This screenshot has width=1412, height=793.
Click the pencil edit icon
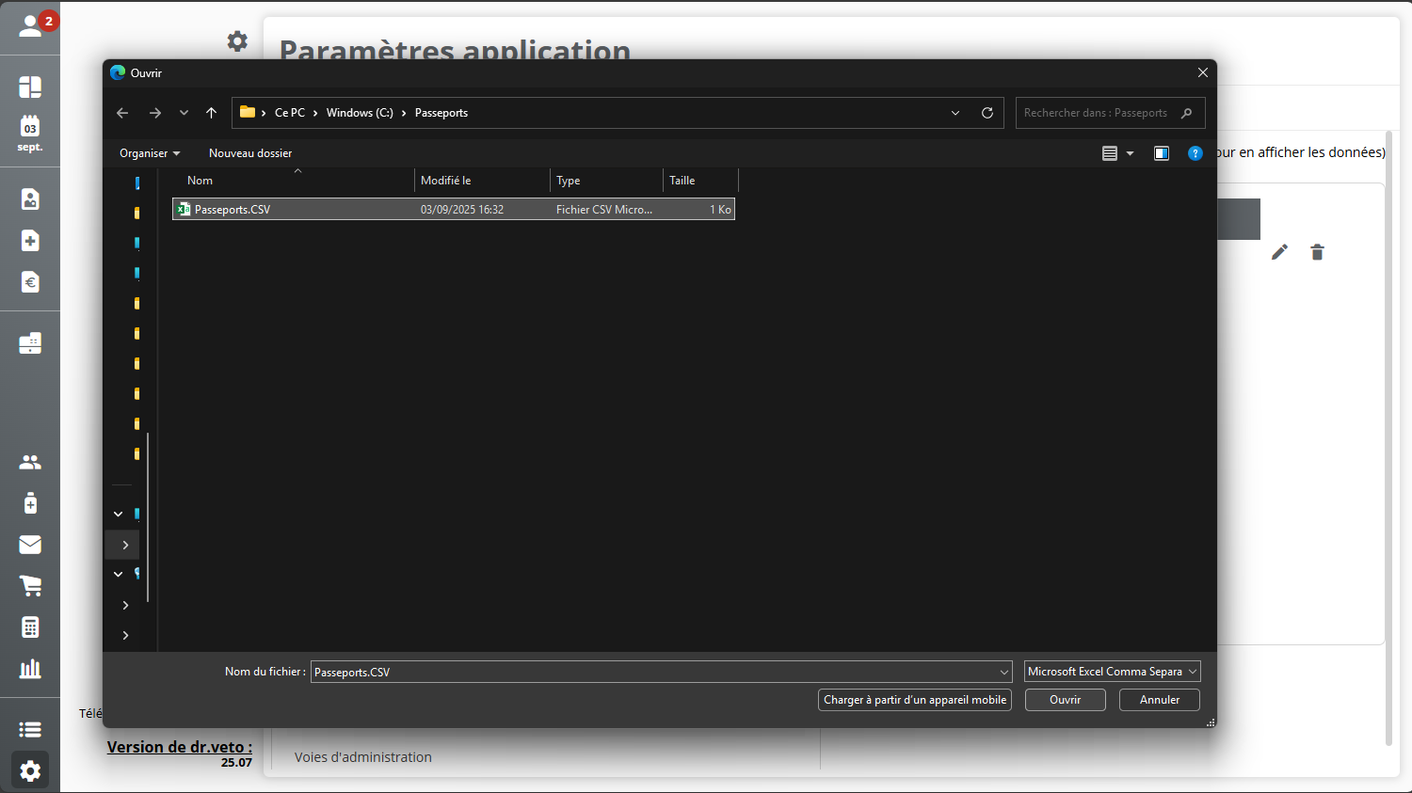(1279, 252)
